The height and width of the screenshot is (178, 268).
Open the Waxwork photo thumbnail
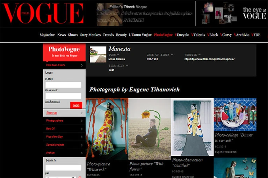pyautogui.click(x=107, y=129)
